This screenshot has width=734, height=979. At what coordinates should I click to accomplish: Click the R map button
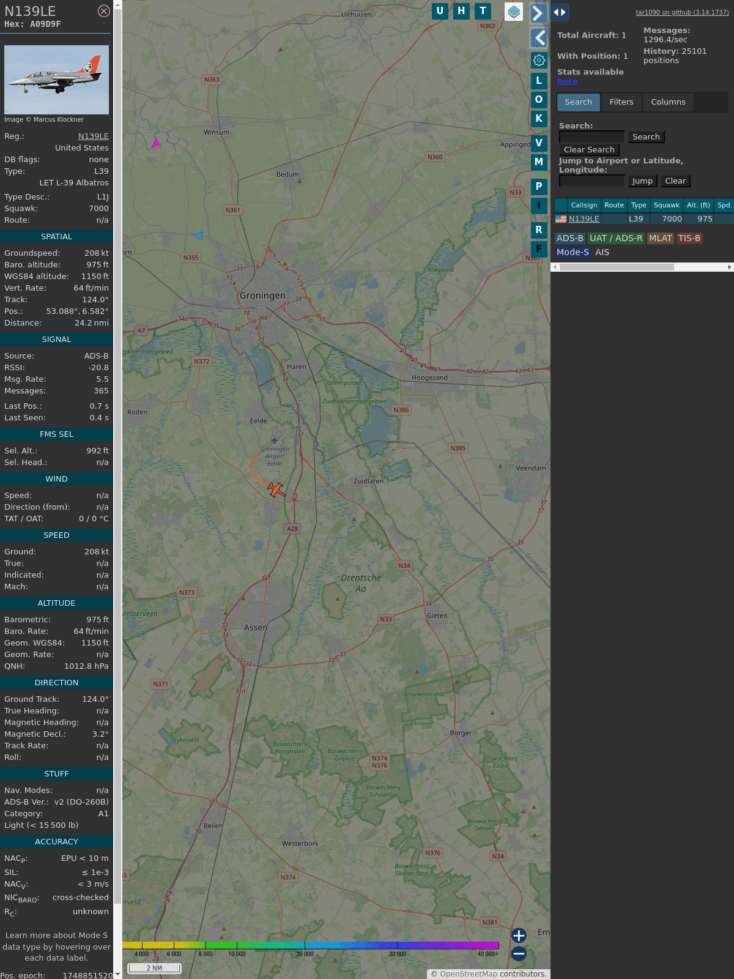click(x=539, y=229)
